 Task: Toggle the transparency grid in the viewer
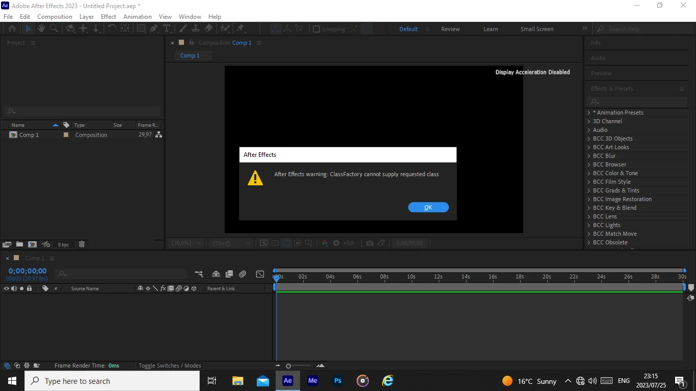click(x=275, y=243)
